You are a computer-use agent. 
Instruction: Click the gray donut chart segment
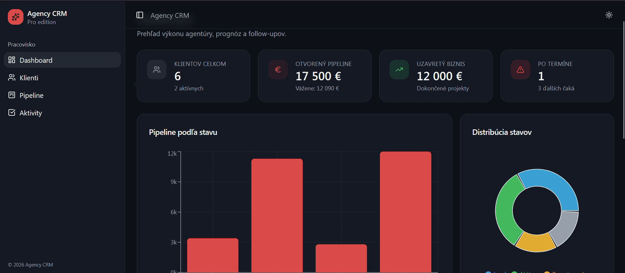click(x=566, y=227)
